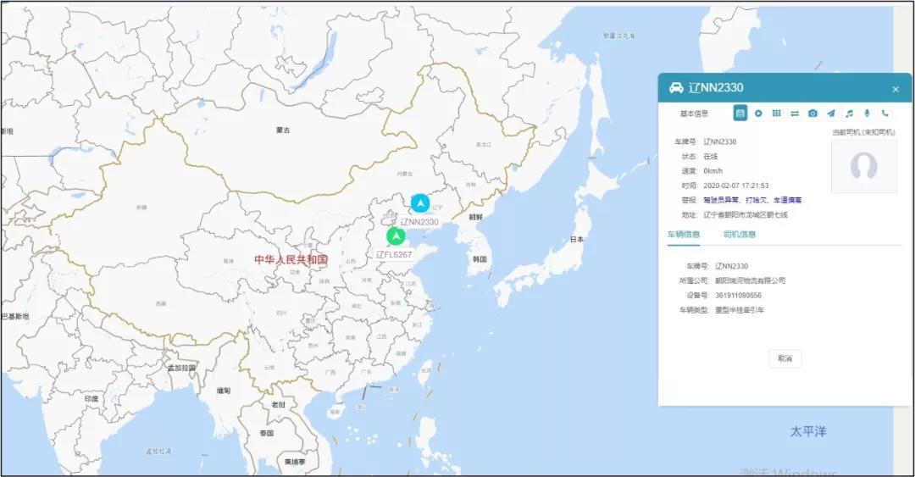915x477 pixels.
Task: Click the music note icon
Action: 849,113
